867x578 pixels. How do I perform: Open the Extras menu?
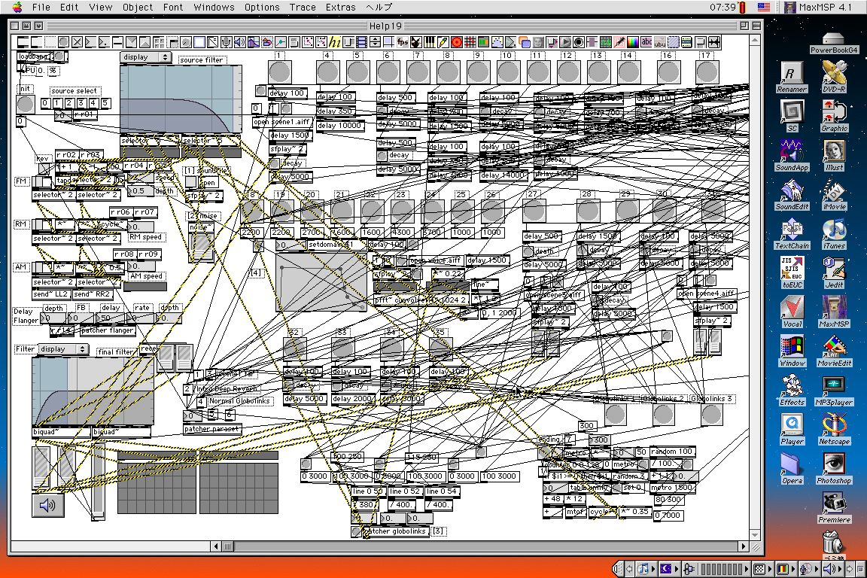coord(341,8)
